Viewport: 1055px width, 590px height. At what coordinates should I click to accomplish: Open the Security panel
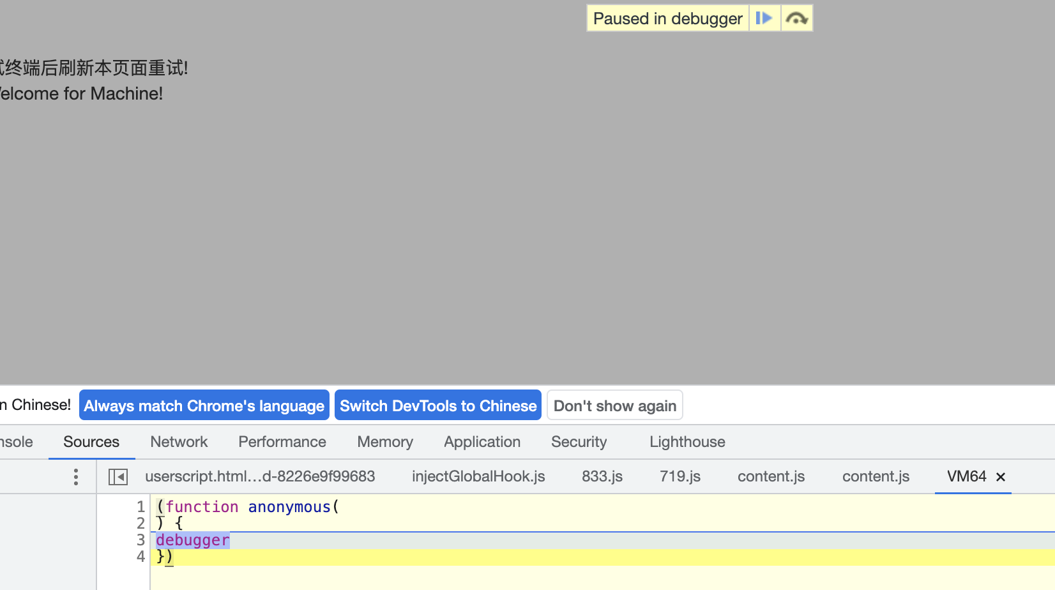click(579, 442)
